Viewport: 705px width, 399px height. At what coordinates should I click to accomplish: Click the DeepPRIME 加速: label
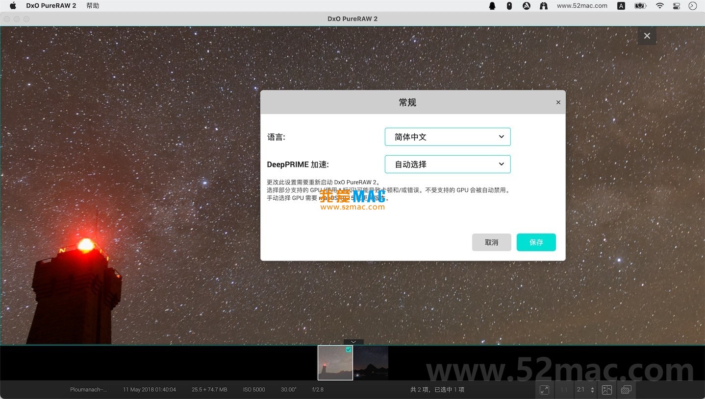298,164
